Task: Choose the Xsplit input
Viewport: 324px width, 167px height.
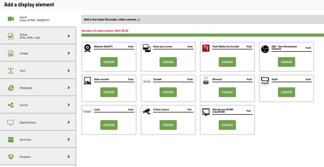Action: tap(286, 92)
